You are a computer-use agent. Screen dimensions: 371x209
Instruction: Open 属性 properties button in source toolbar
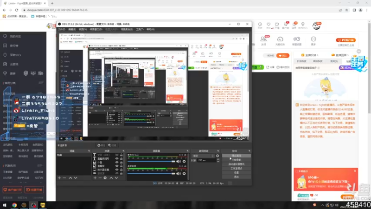[x=101, y=145]
